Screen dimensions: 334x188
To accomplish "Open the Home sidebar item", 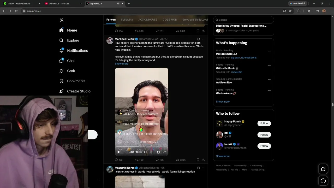I will point(68,30).
